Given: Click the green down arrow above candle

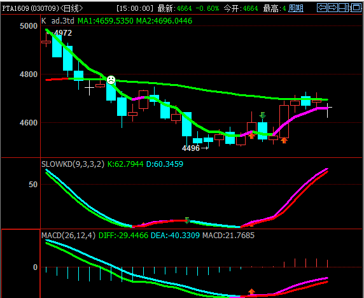Looking at the screenshot, I should [x=263, y=115].
